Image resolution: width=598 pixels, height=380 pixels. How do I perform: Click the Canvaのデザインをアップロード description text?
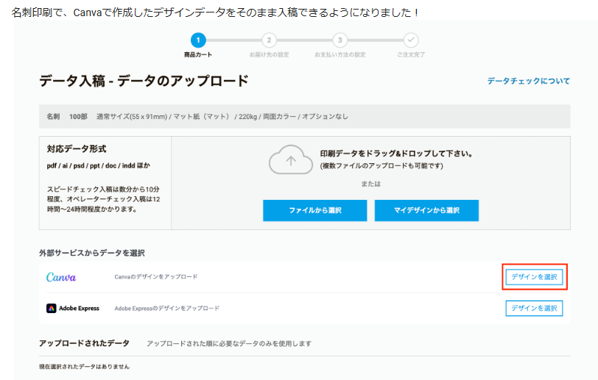tap(156, 277)
